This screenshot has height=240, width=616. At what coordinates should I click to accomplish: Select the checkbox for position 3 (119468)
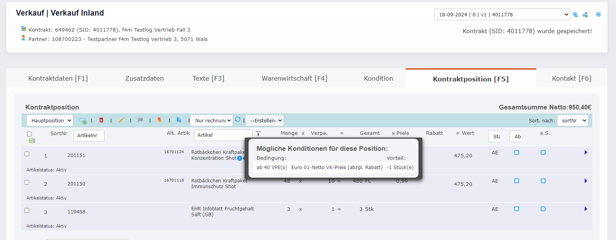pyautogui.click(x=27, y=210)
